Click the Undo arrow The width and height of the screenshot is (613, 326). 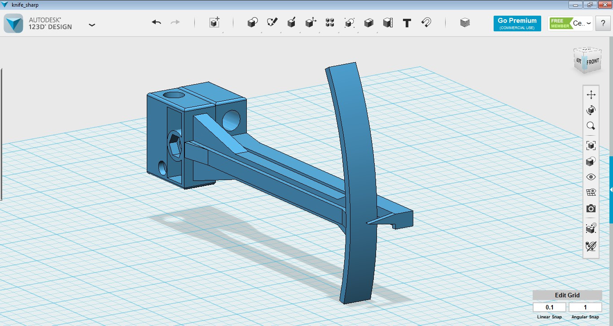(156, 22)
